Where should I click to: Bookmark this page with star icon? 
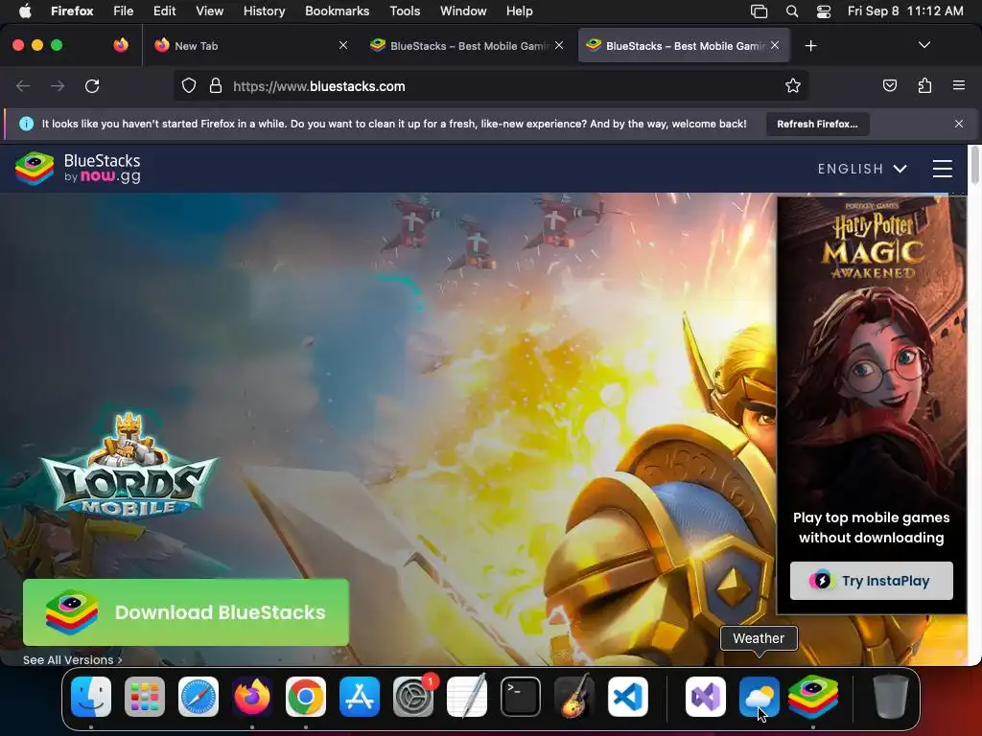pos(793,85)
